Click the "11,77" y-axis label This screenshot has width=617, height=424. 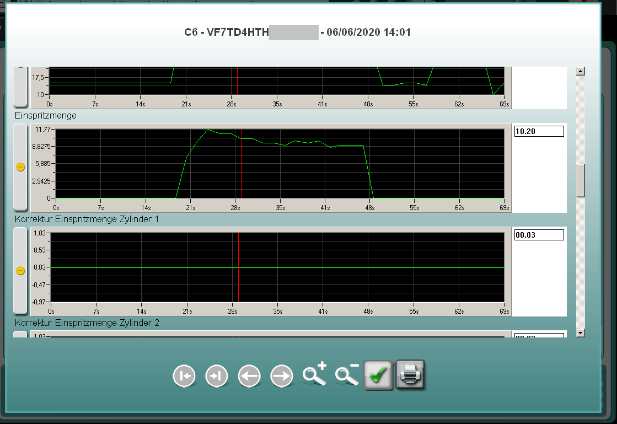(x=43, y=130)
